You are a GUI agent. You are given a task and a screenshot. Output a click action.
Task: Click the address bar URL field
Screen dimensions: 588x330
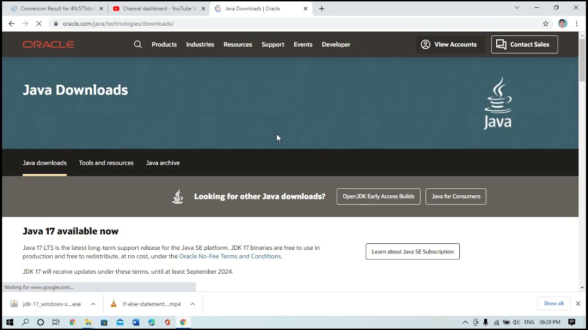[294, 24]
